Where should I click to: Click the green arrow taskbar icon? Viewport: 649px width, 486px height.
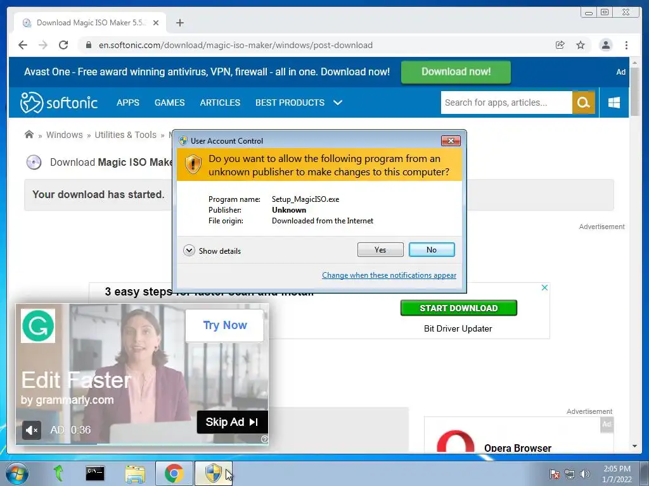tap(58, 473)
